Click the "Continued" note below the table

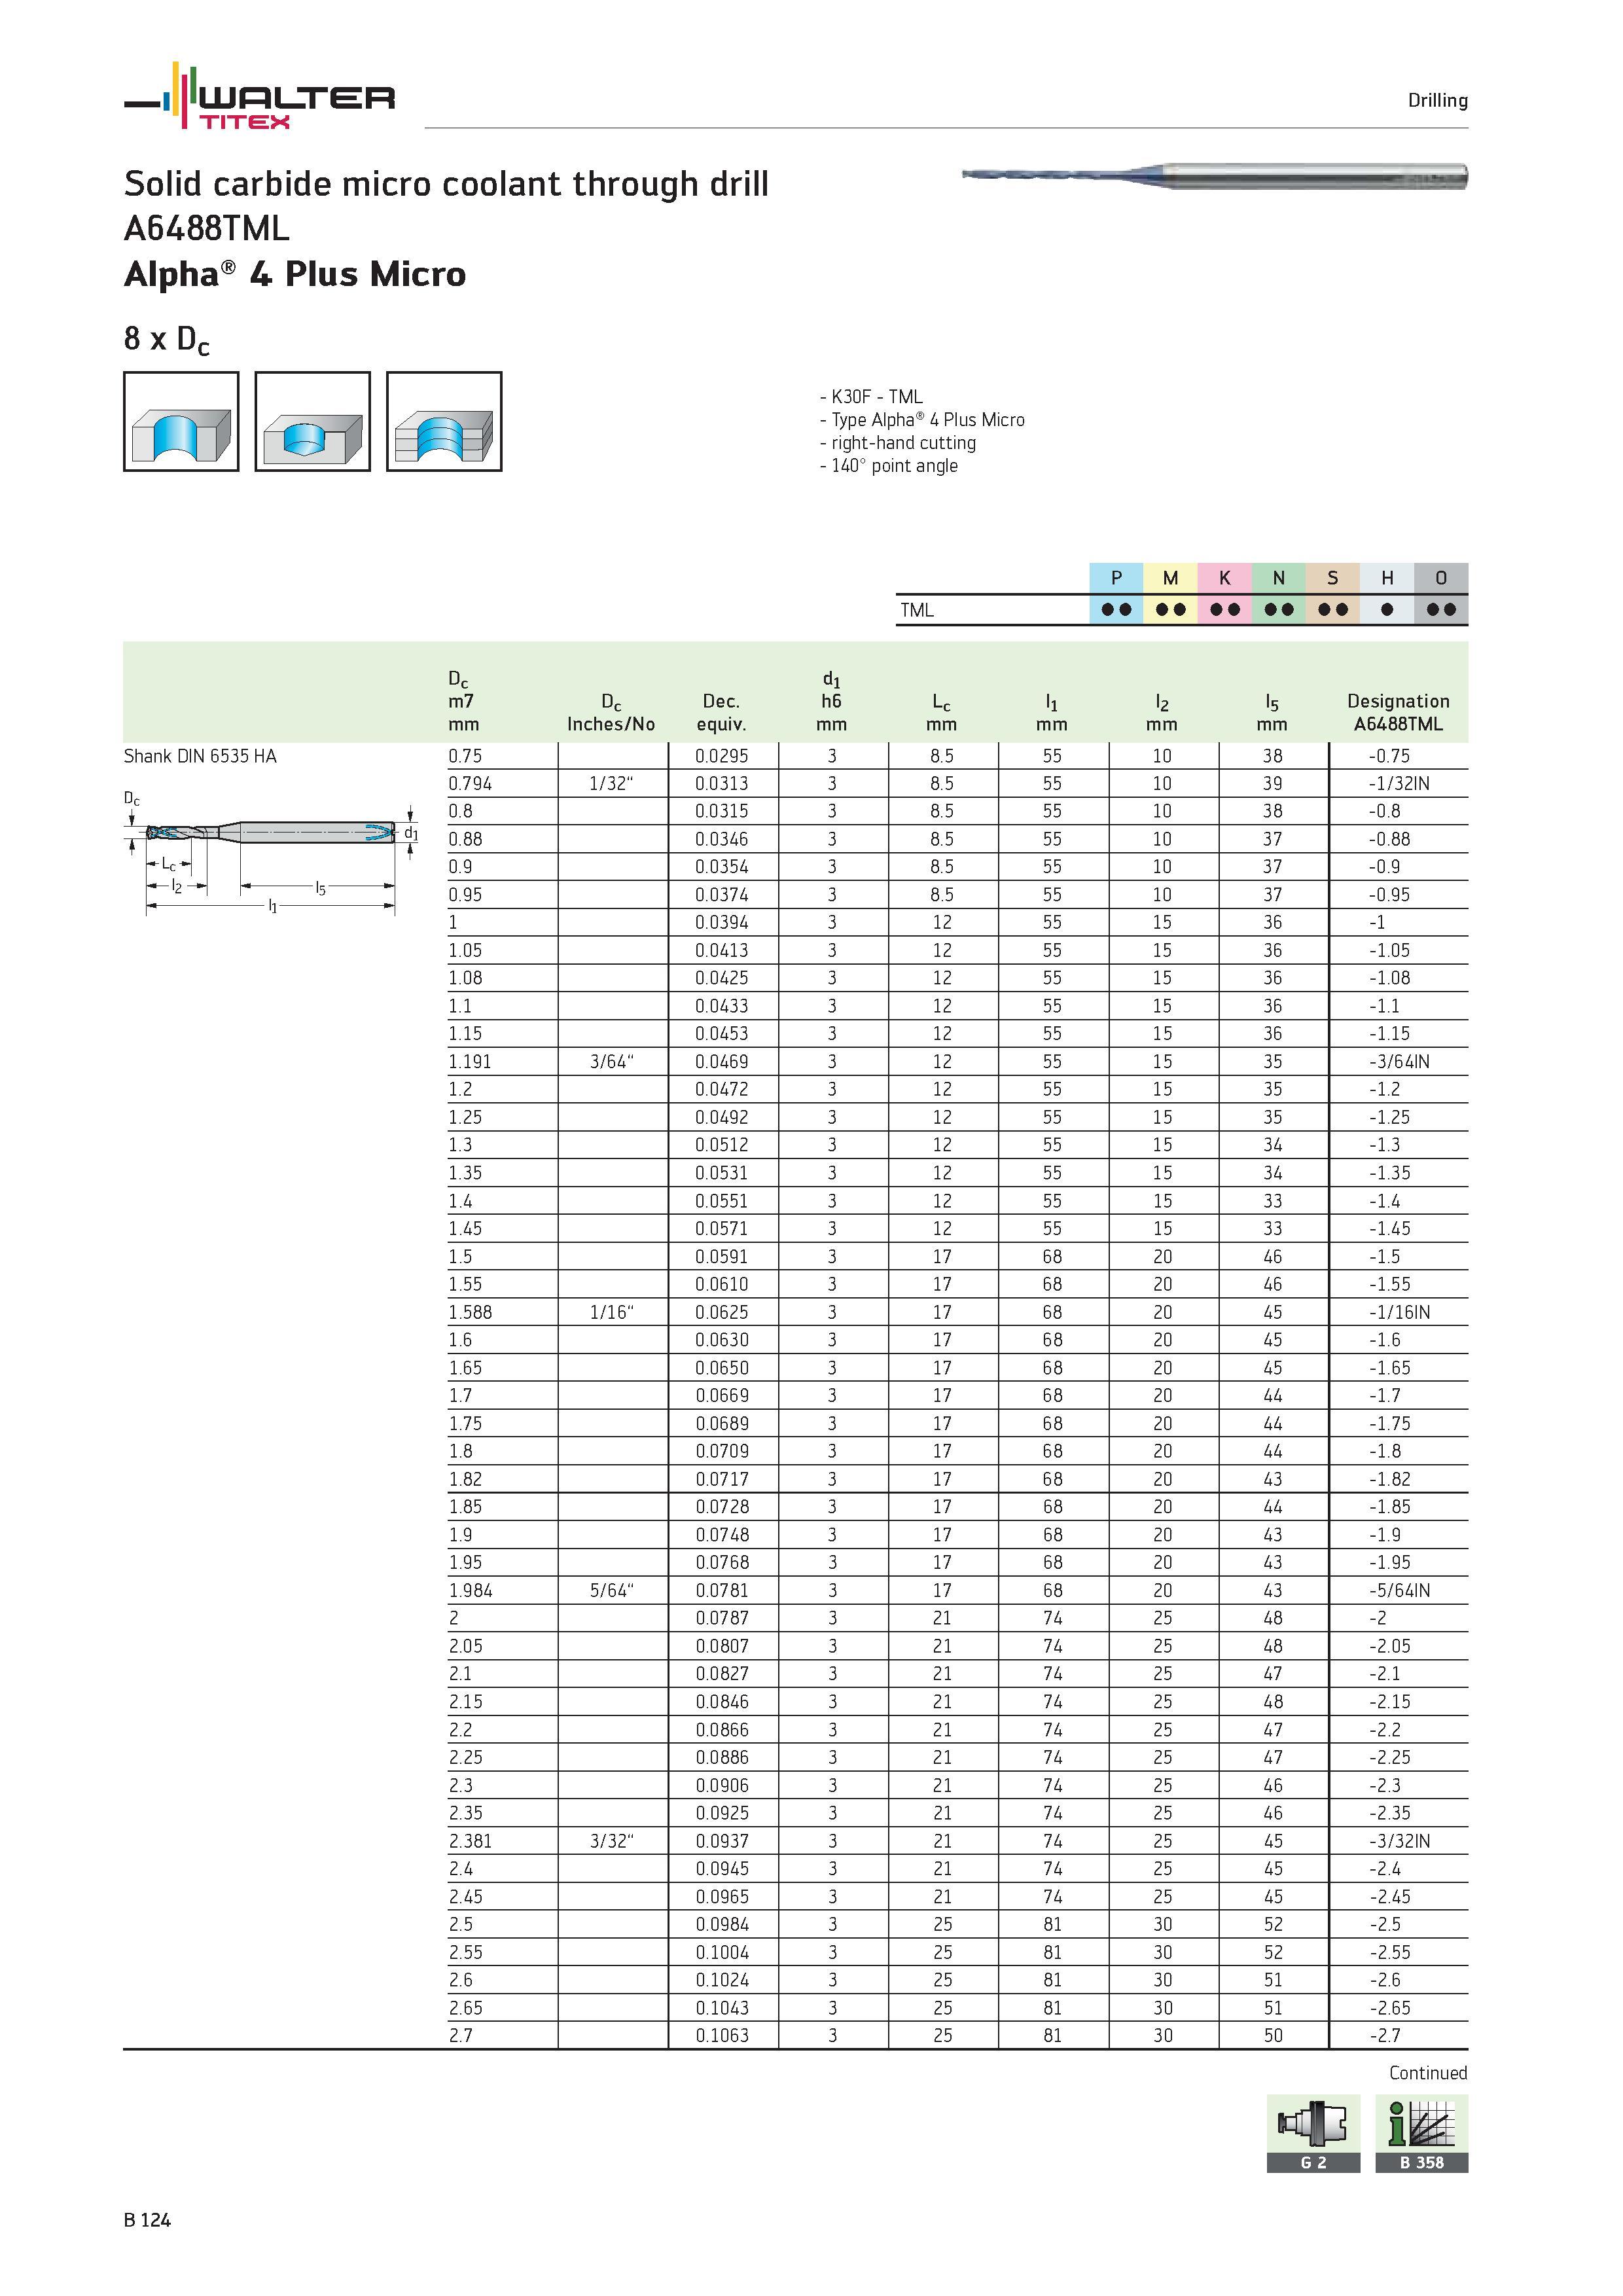pyautogui.click(x=1428, y=2073)
